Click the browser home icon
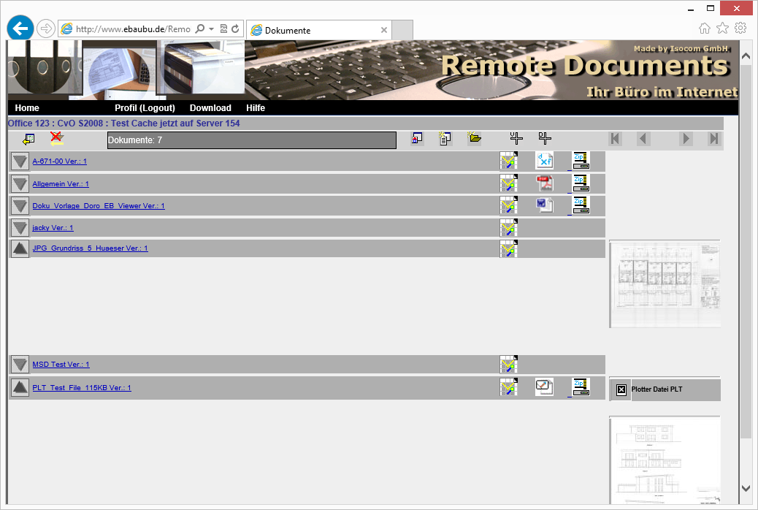The image size is (758, 510). (705, 28)
